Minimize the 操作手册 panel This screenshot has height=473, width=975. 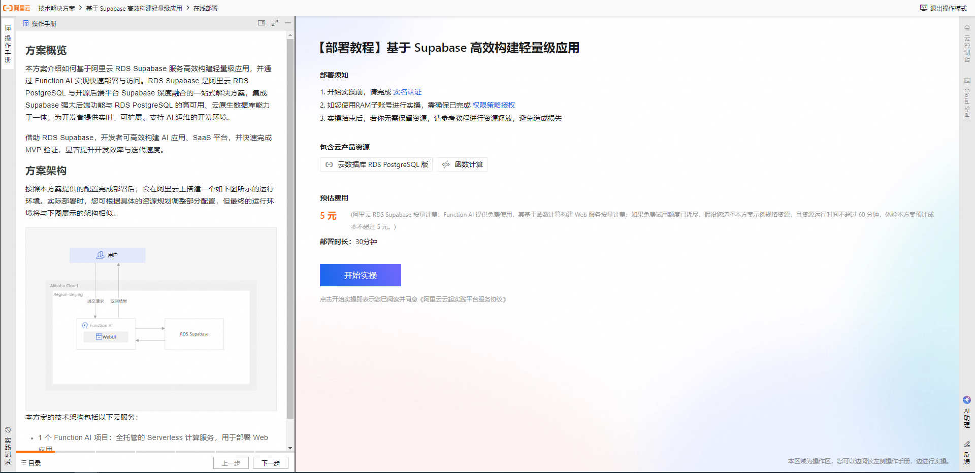pyautogui.click(x=288, y=23)
